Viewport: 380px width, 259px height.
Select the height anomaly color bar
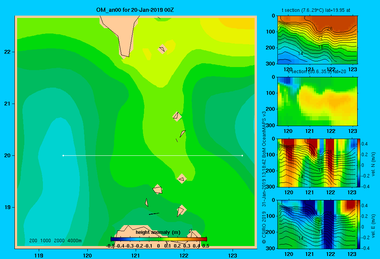click(x=159, y=239)
